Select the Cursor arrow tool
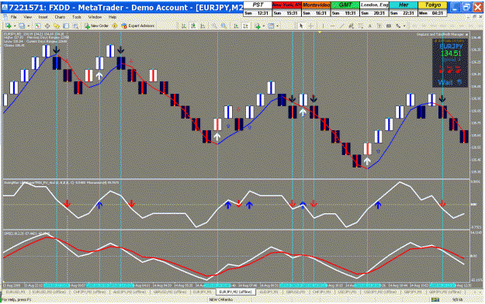Image resolution: width=485 pixels, height=304 pixels. point(301,26)
